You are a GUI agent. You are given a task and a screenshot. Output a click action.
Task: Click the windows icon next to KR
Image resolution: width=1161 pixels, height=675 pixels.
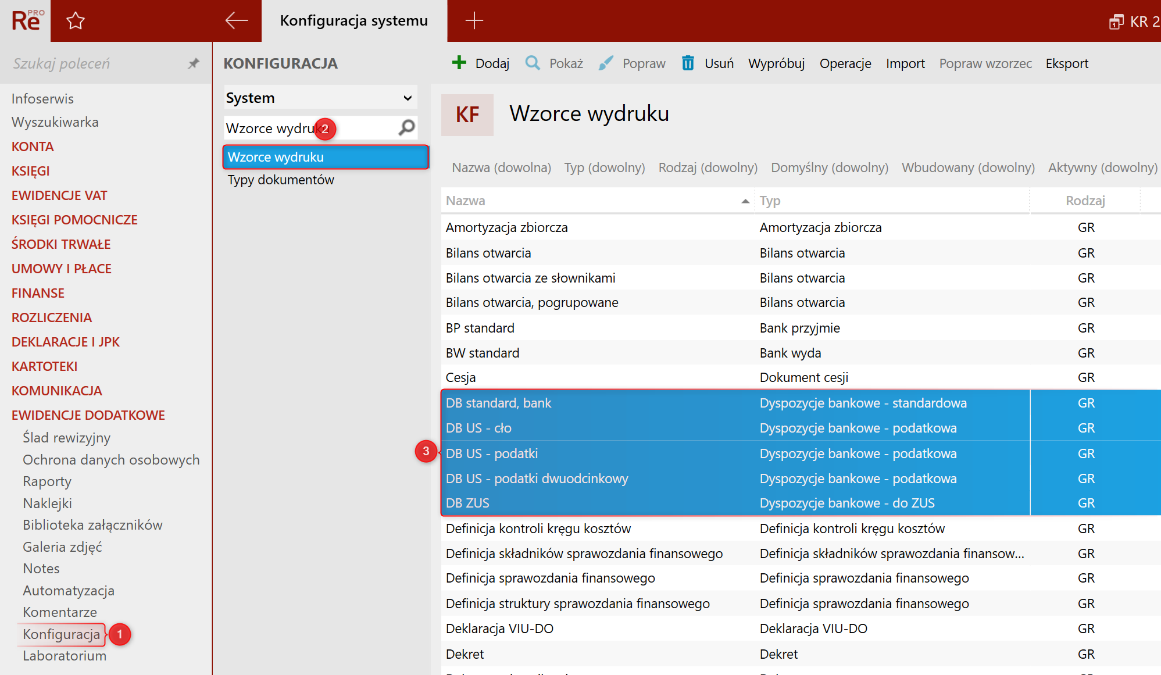(x=1116, y=22)
